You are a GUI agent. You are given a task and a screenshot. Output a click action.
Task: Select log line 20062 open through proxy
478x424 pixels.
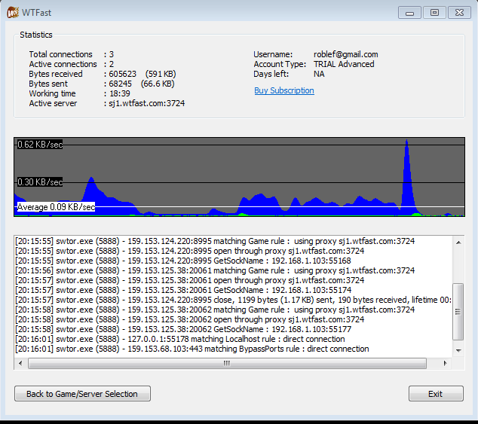click(189, 319)
